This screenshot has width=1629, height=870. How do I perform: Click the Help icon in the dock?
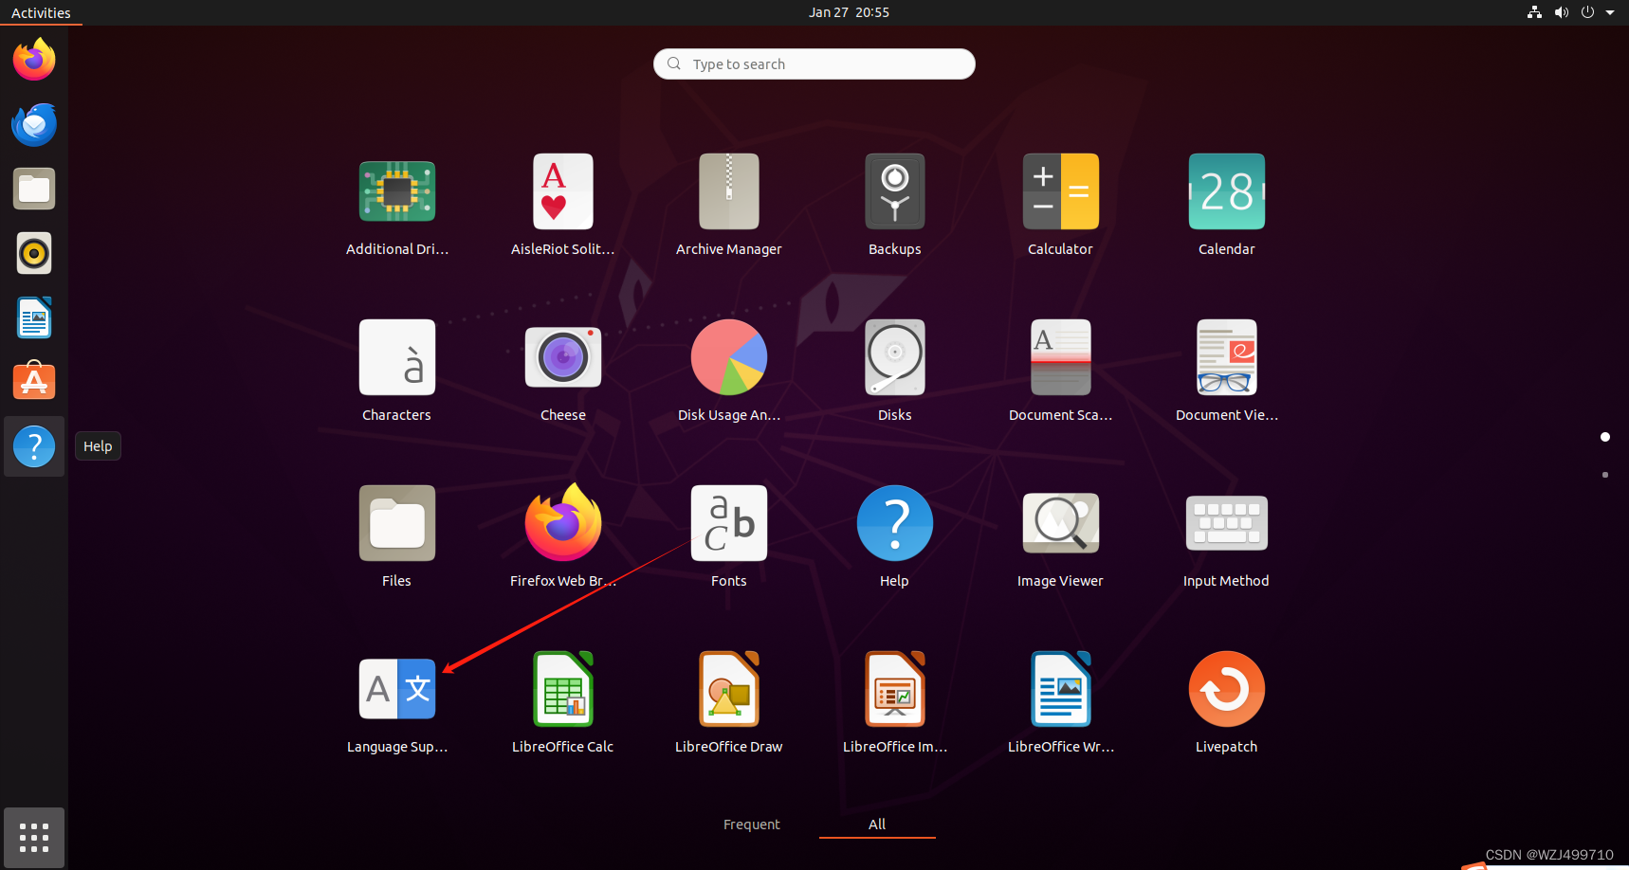(x=34, y=446)
